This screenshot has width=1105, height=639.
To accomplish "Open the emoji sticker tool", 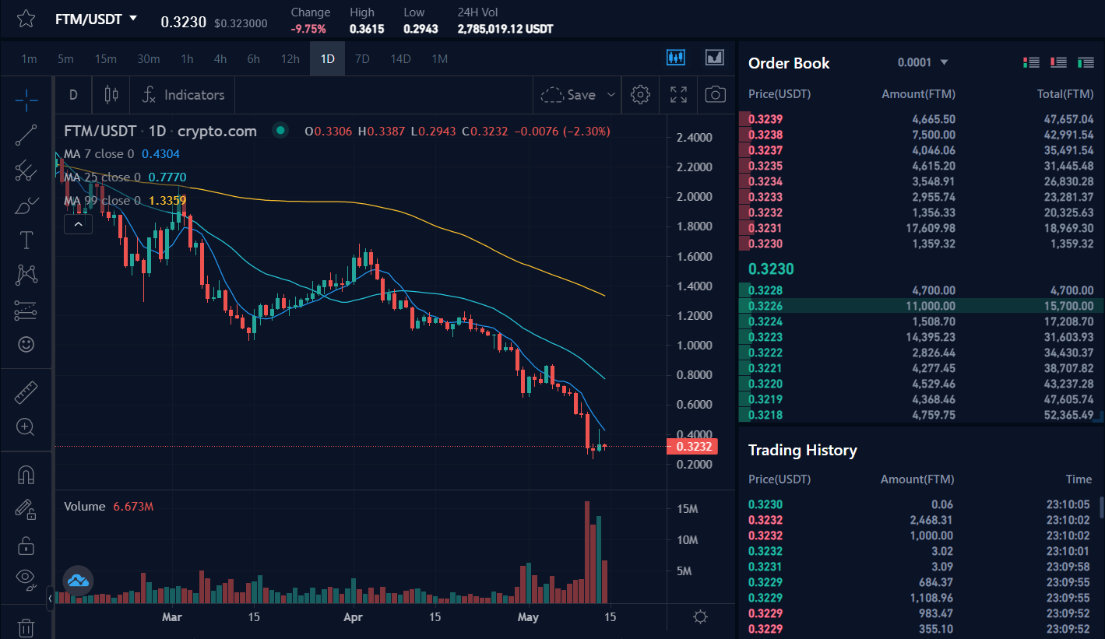I will (x=26, y=344).
